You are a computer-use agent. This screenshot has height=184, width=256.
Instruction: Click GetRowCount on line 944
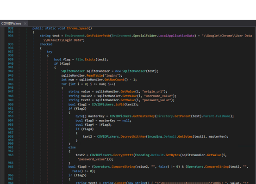tap(114, 80)
